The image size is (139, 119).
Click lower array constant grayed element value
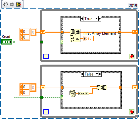point(33,87)
